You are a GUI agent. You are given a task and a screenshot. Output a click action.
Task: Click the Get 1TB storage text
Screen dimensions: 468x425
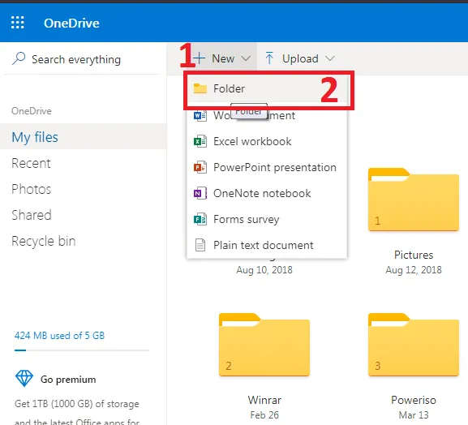tap(77, 404)
